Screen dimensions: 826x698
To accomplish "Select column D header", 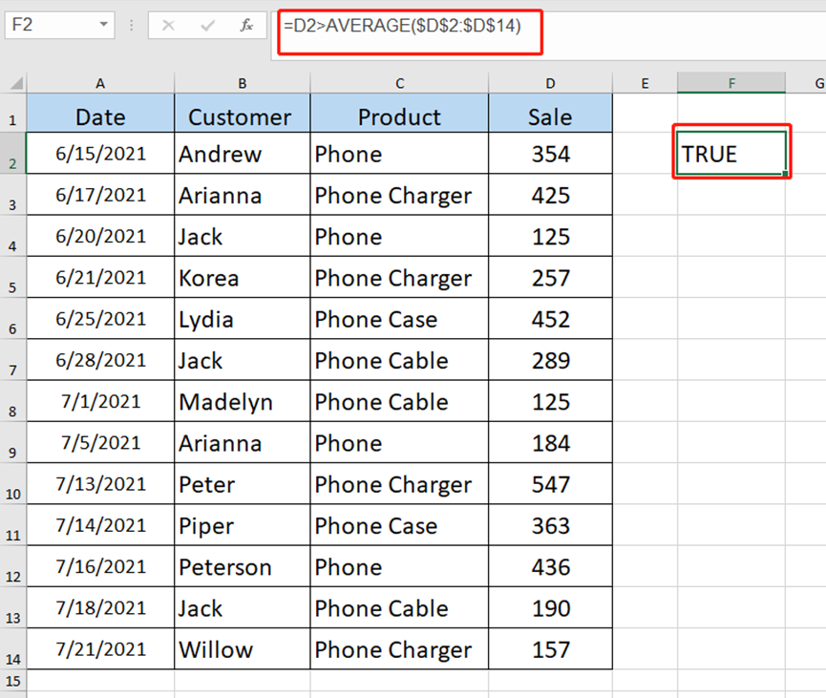I will (x=550, y=83).
